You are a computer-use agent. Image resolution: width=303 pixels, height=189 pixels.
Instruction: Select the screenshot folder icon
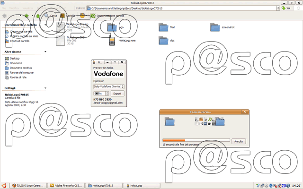(215, 27)
